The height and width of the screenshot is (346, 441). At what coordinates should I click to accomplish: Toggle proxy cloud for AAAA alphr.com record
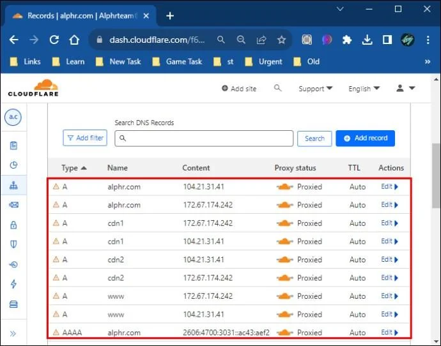click(284, 333)
